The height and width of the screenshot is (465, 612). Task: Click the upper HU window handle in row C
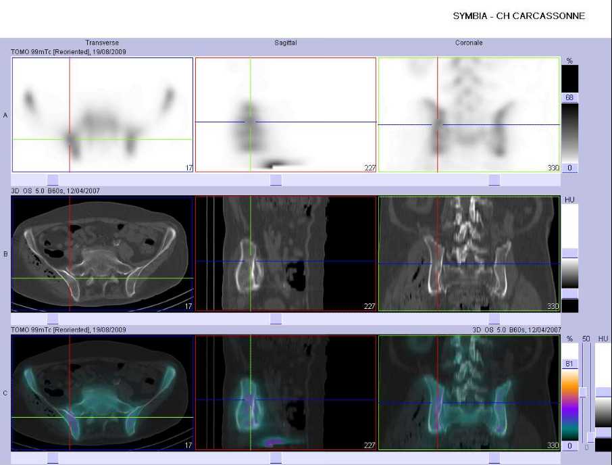[603, 392]
